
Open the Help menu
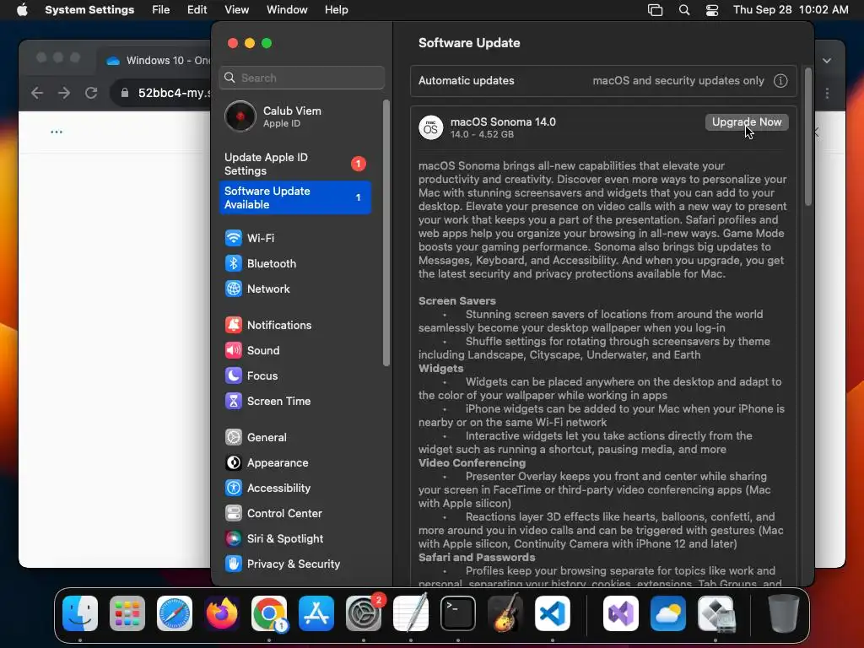336,10
